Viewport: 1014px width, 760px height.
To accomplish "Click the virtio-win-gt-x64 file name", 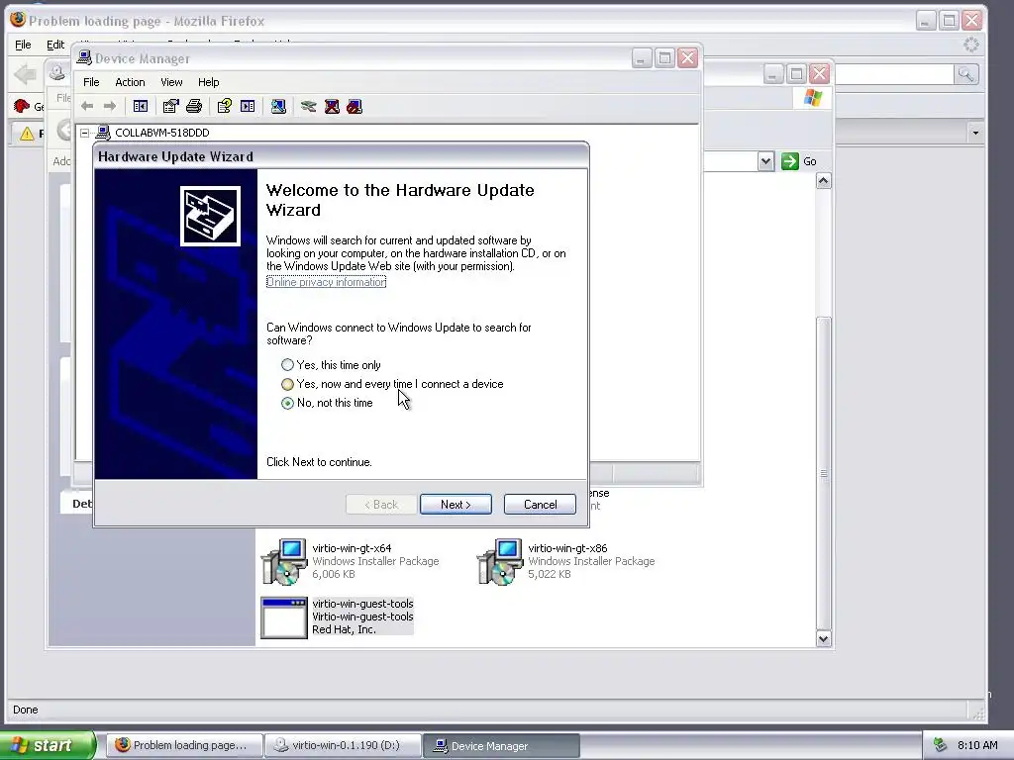I will coord(352,548).
